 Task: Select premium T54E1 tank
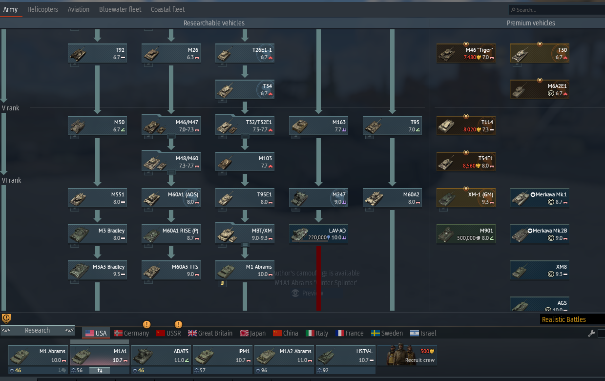pos(466,162)
